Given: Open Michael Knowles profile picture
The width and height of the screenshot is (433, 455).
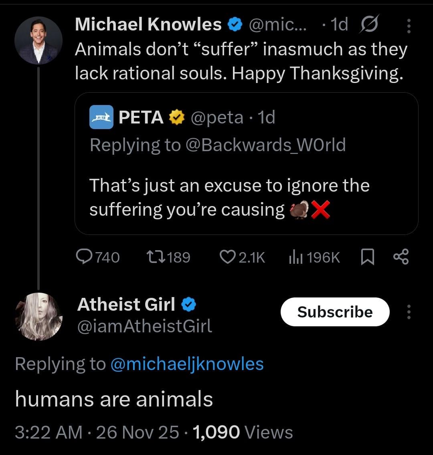Looking at the screenshot, I should click(38, 40).
